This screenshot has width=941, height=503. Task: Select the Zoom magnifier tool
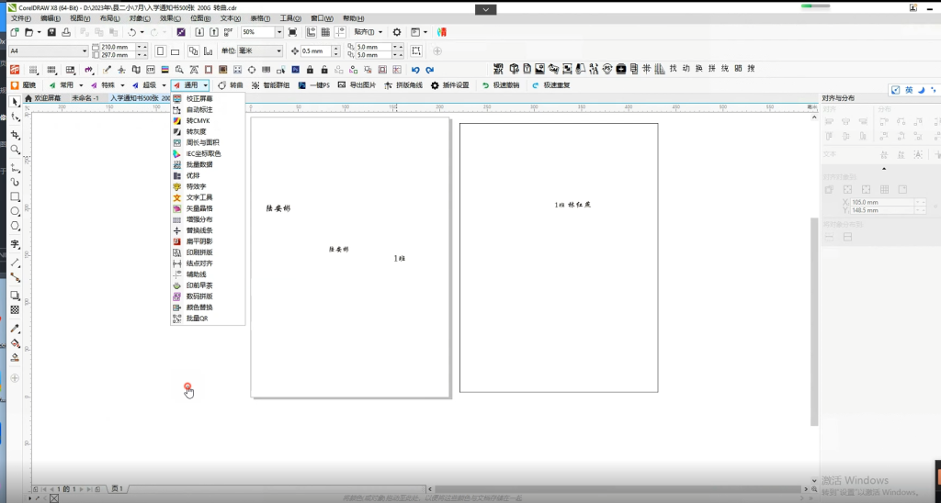coord(15,150)
